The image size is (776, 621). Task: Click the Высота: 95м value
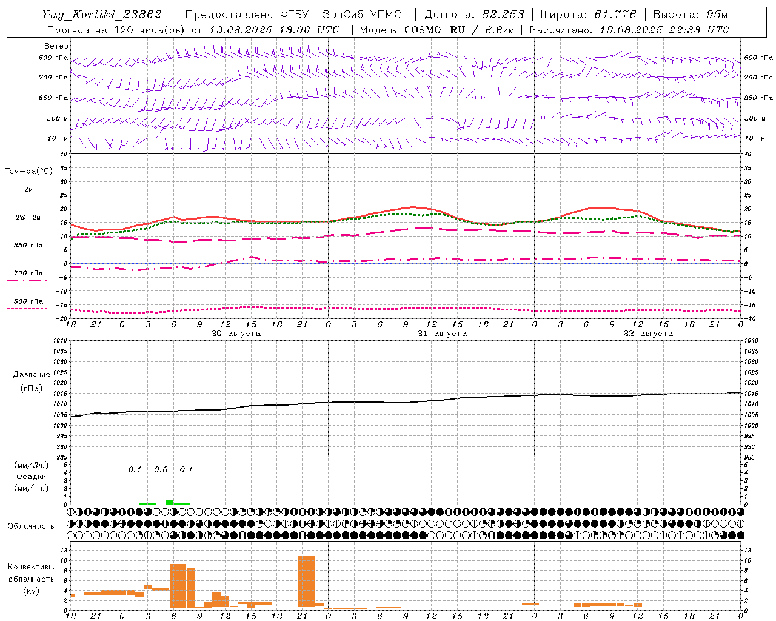pos(691,15)
